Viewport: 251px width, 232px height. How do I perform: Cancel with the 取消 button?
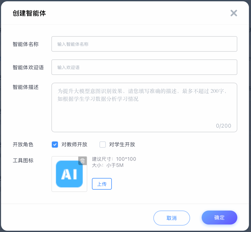pos(171,218)
